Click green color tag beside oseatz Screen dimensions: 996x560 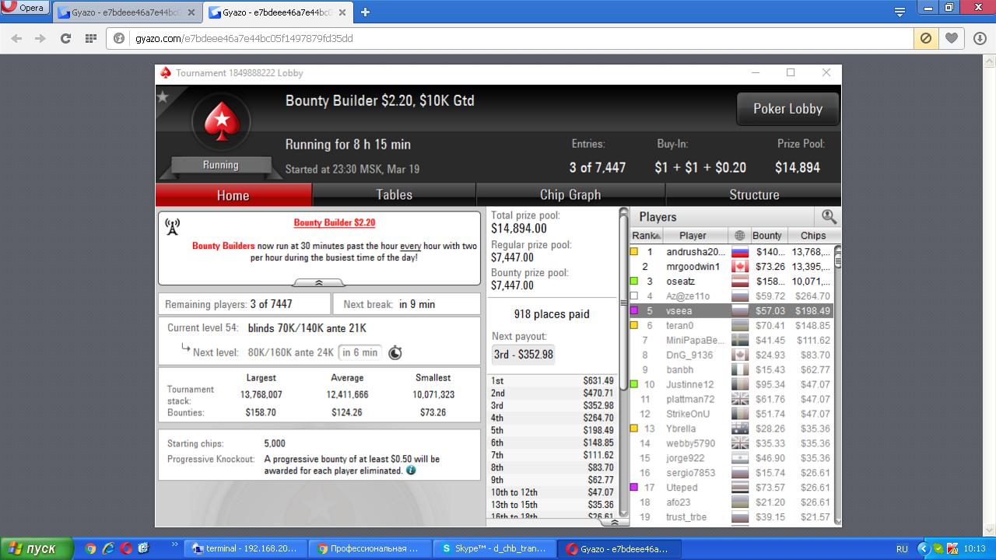pos(634,282)
